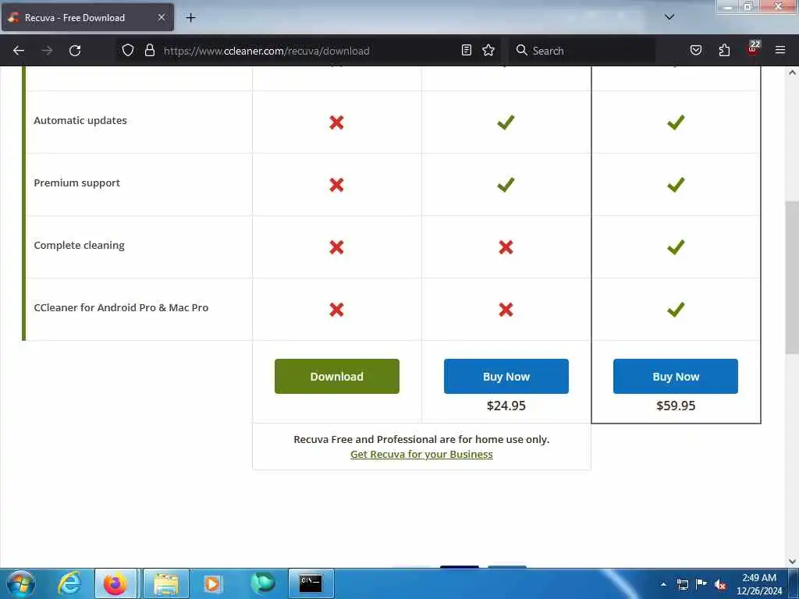Viewport: 799px width, 599px height.
Task: Click the Complete cleaning row label
Action: point(79,245)
